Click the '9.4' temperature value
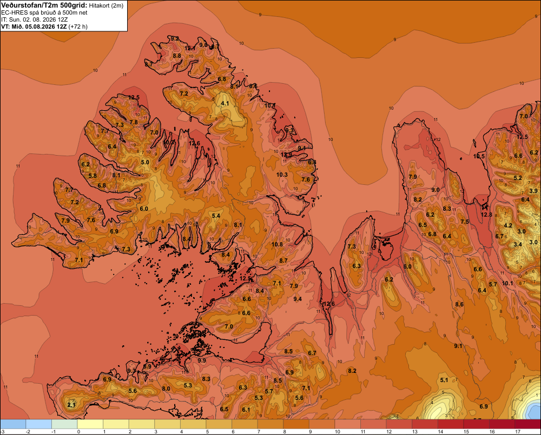541x435 pixels. point(298,299)
